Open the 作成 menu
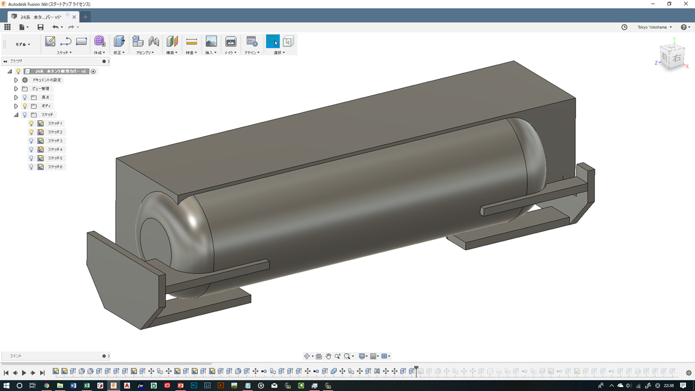The height and width of the screenshot is (391, 695). click(x=99, y=53)
